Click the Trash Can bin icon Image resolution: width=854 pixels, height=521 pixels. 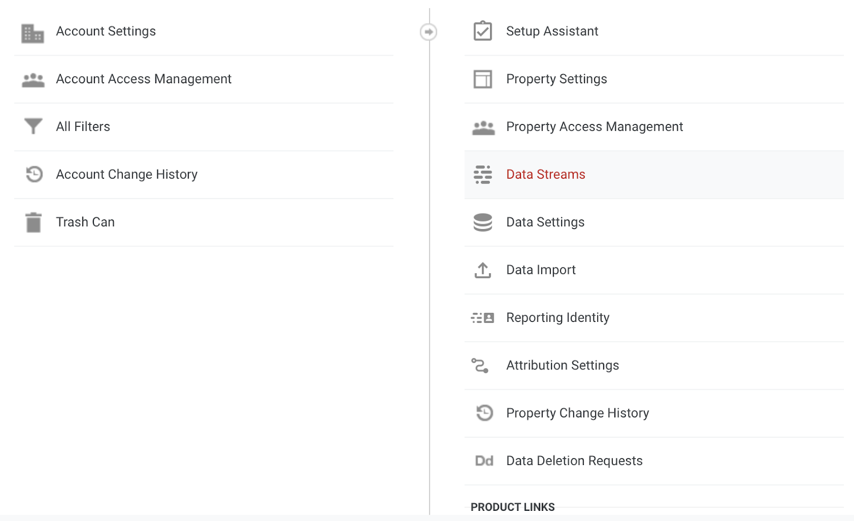[34, 222]
